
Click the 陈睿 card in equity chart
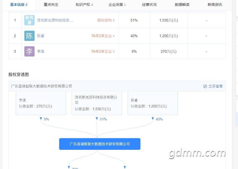click(x=153, y=103)
